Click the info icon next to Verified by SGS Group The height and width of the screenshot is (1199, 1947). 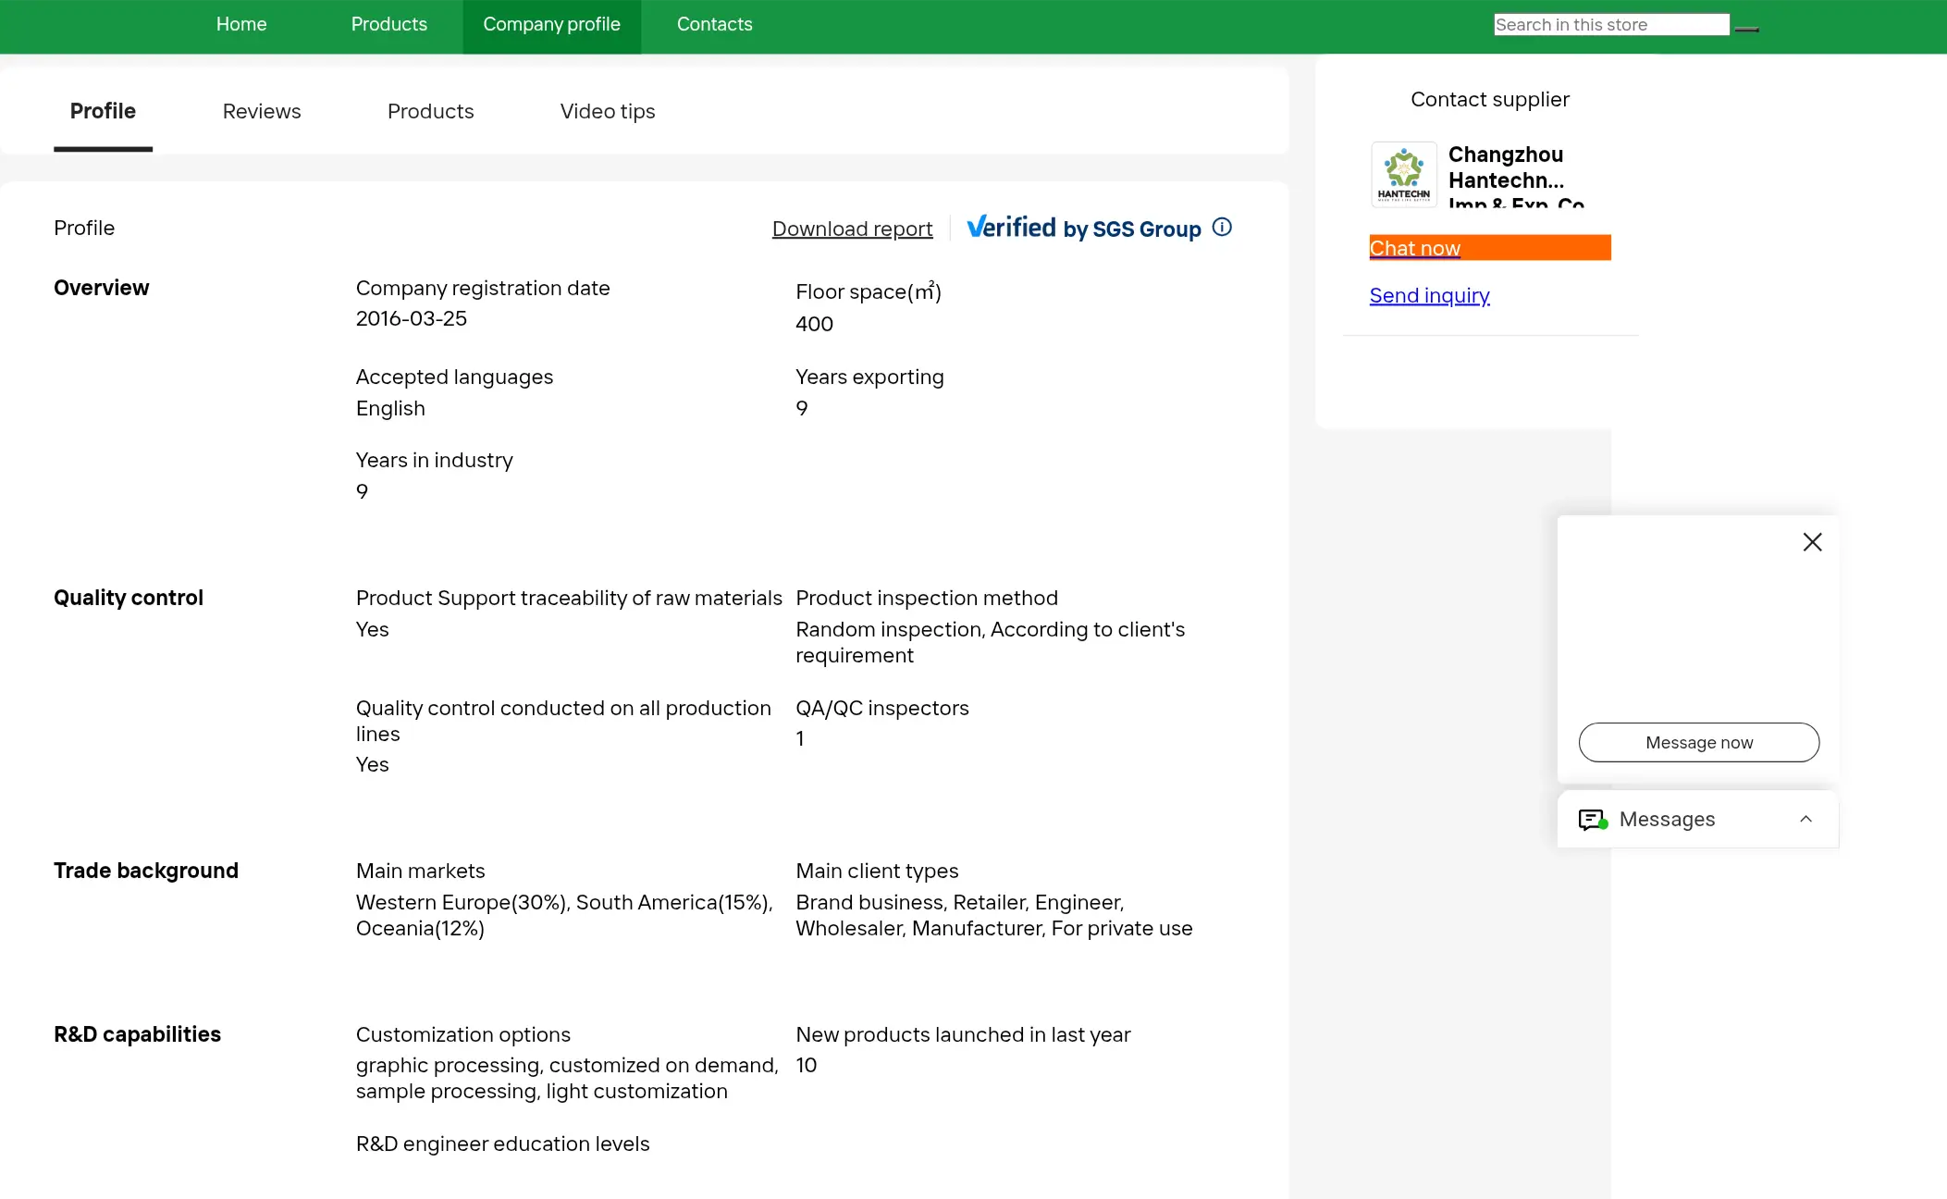(x=1222, y=227)
